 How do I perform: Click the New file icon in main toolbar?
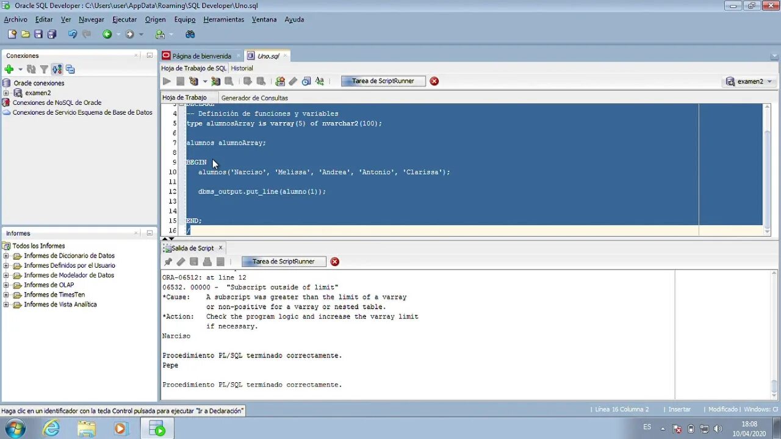12,34
